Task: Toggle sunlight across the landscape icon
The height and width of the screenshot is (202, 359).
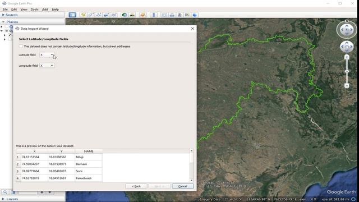Action: click(x=132, y=15)
